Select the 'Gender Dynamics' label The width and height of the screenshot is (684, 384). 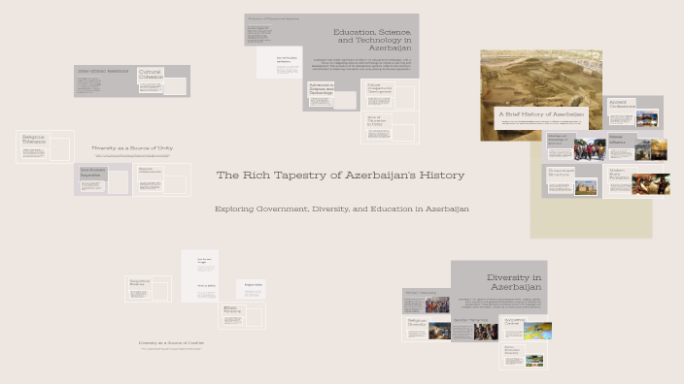470,320
